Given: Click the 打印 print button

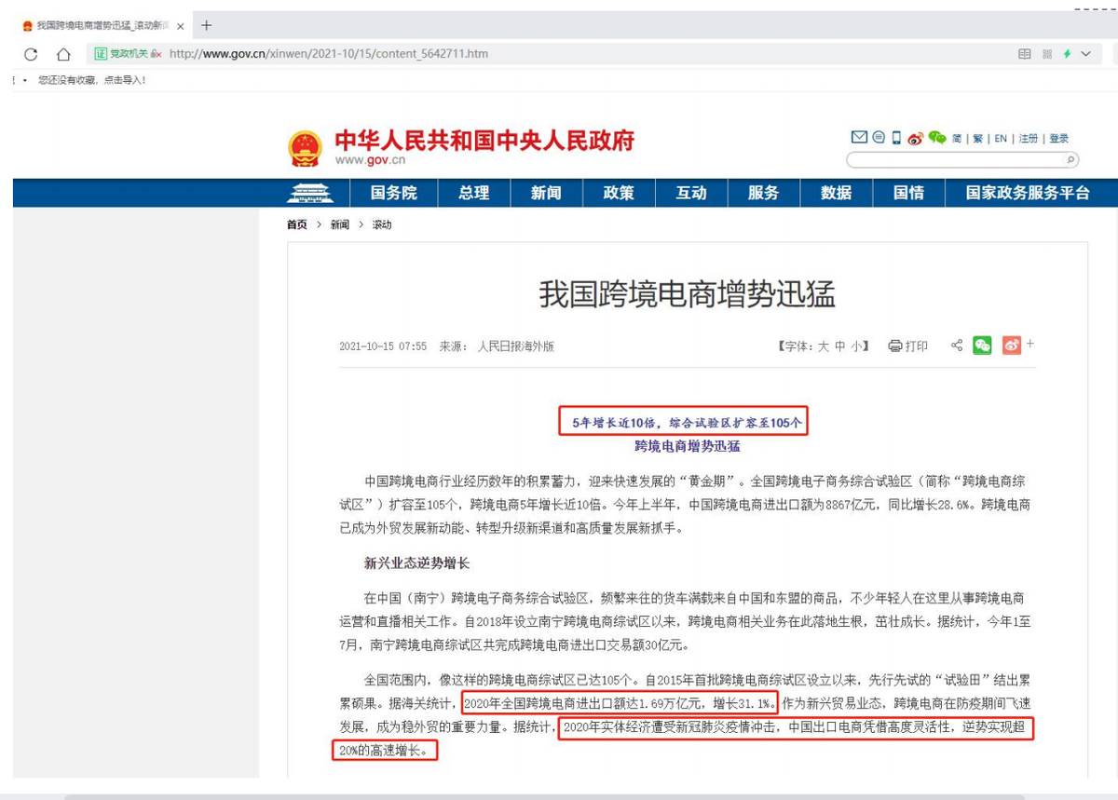Looking at the screenshot, I should [x=908, y=346].
